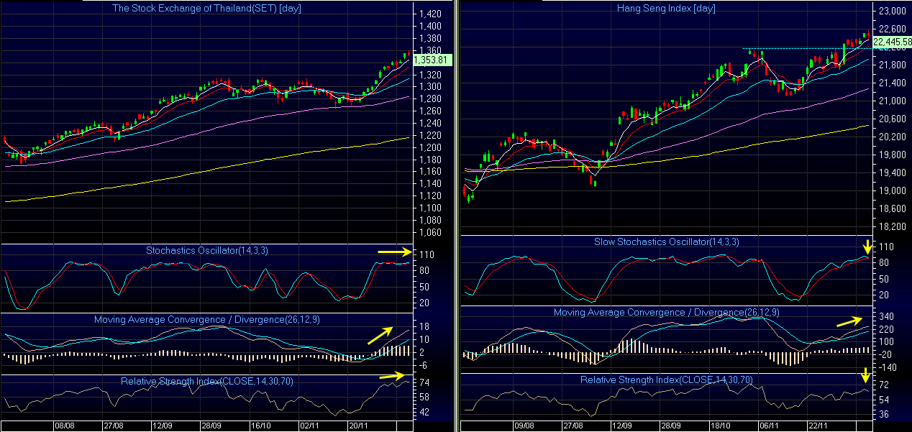
Task: Select the 1,320 level on the SET price axis
Action: (429, 75)
